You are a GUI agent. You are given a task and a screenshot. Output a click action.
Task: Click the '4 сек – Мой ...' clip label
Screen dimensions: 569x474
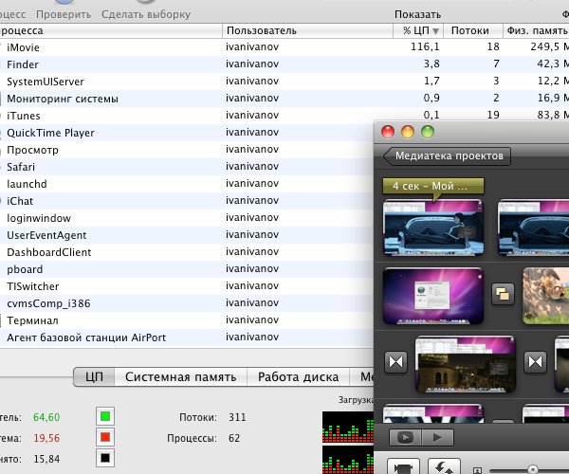[x=433, y=186]
